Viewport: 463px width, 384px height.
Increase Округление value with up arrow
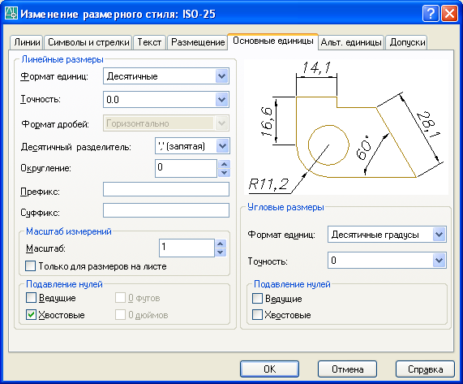pyautogui.click(x=224, y=164)
